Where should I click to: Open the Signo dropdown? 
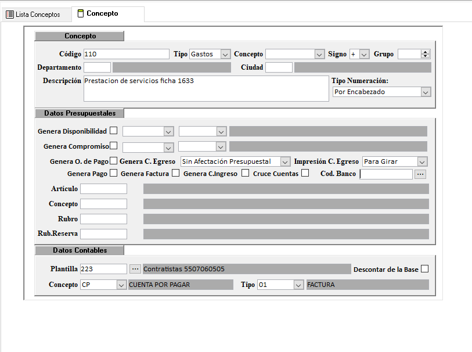tap(364, 54)
